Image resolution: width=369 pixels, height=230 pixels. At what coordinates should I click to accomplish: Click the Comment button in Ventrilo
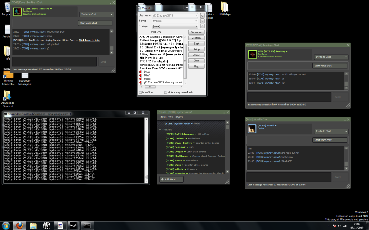pos(196,38)
